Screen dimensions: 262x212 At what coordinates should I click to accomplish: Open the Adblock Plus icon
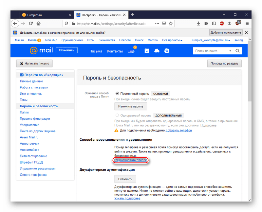222,24
